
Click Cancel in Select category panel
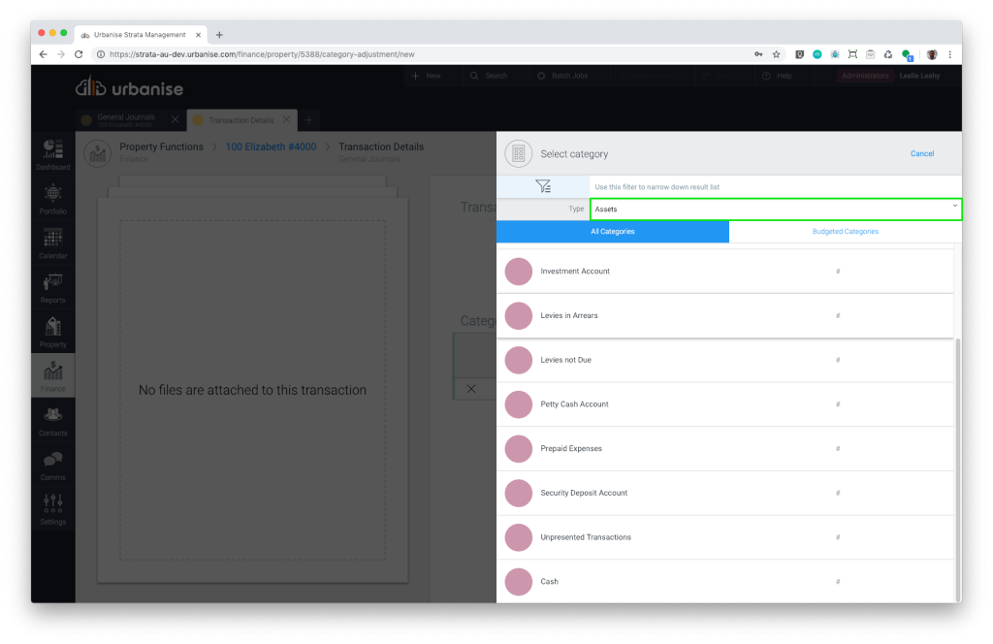tap(921, 153)
